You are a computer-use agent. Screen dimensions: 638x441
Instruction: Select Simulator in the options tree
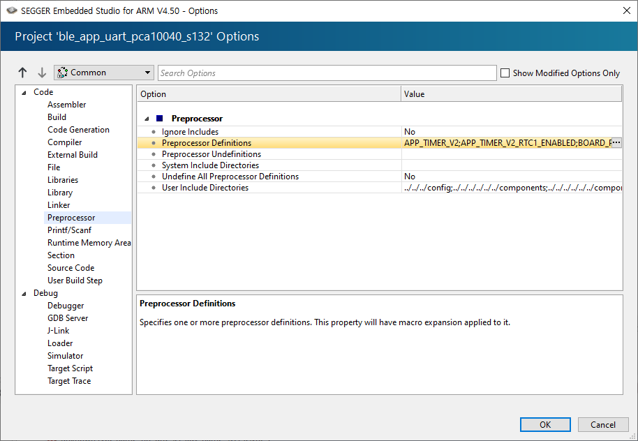point(65,356)
